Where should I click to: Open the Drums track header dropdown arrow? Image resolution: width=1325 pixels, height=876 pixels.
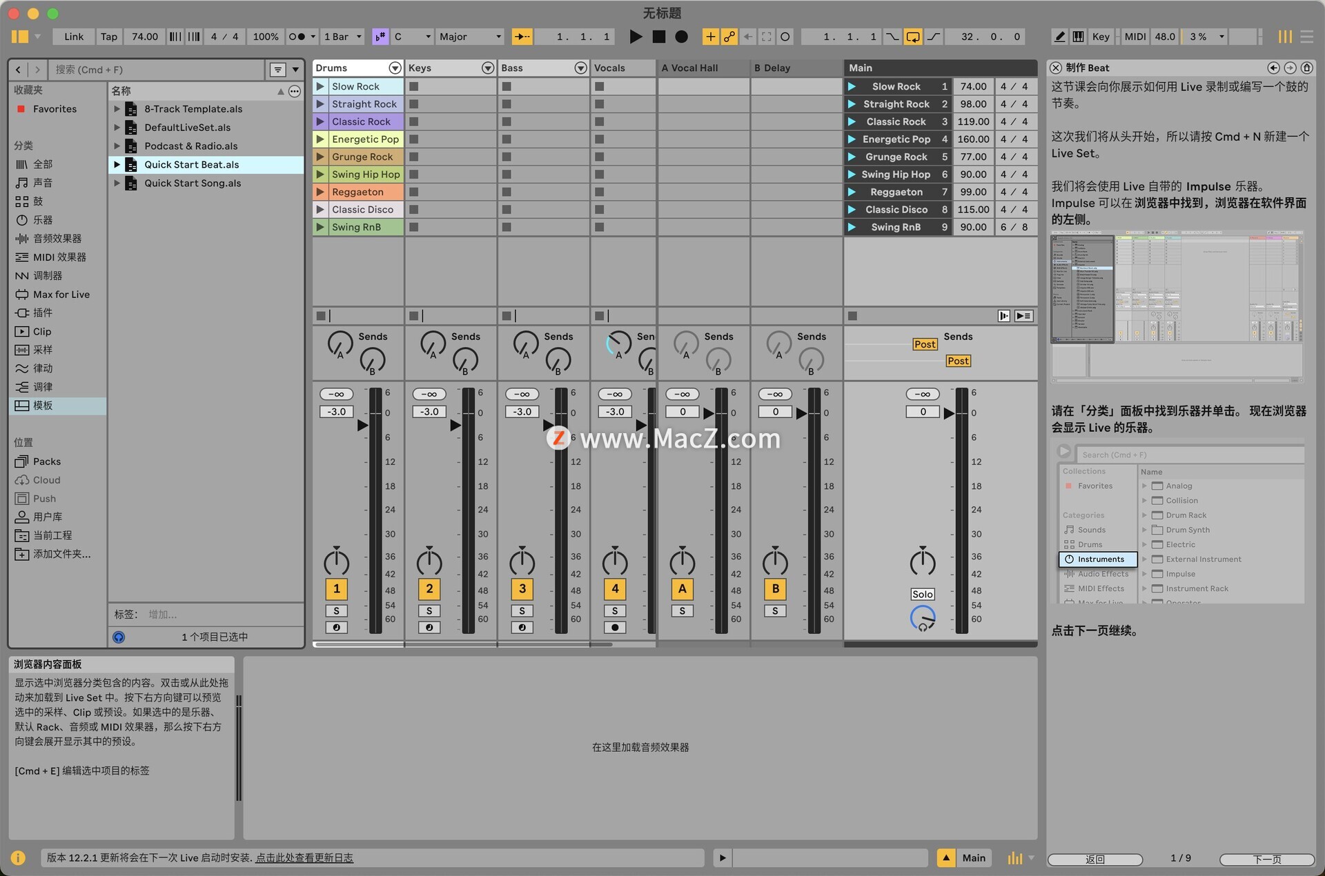tap(395, 68)
